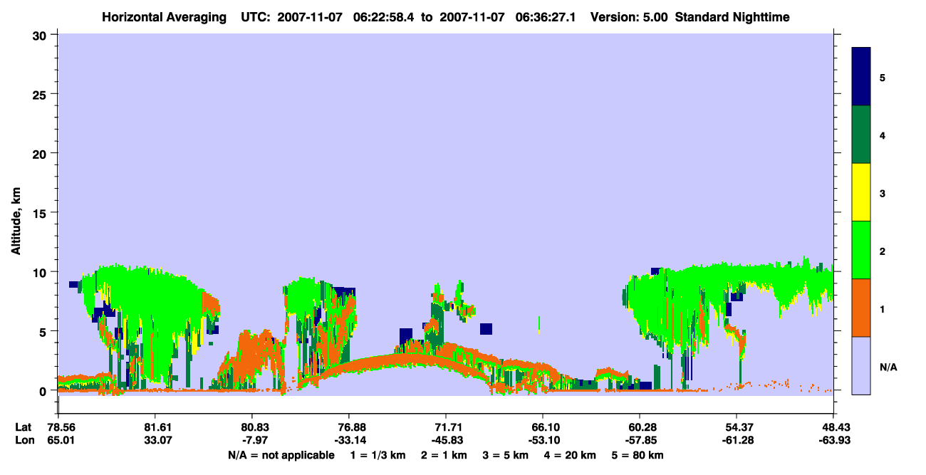Click the lavender N/A colorbar segment

click(x=861, y=365)
